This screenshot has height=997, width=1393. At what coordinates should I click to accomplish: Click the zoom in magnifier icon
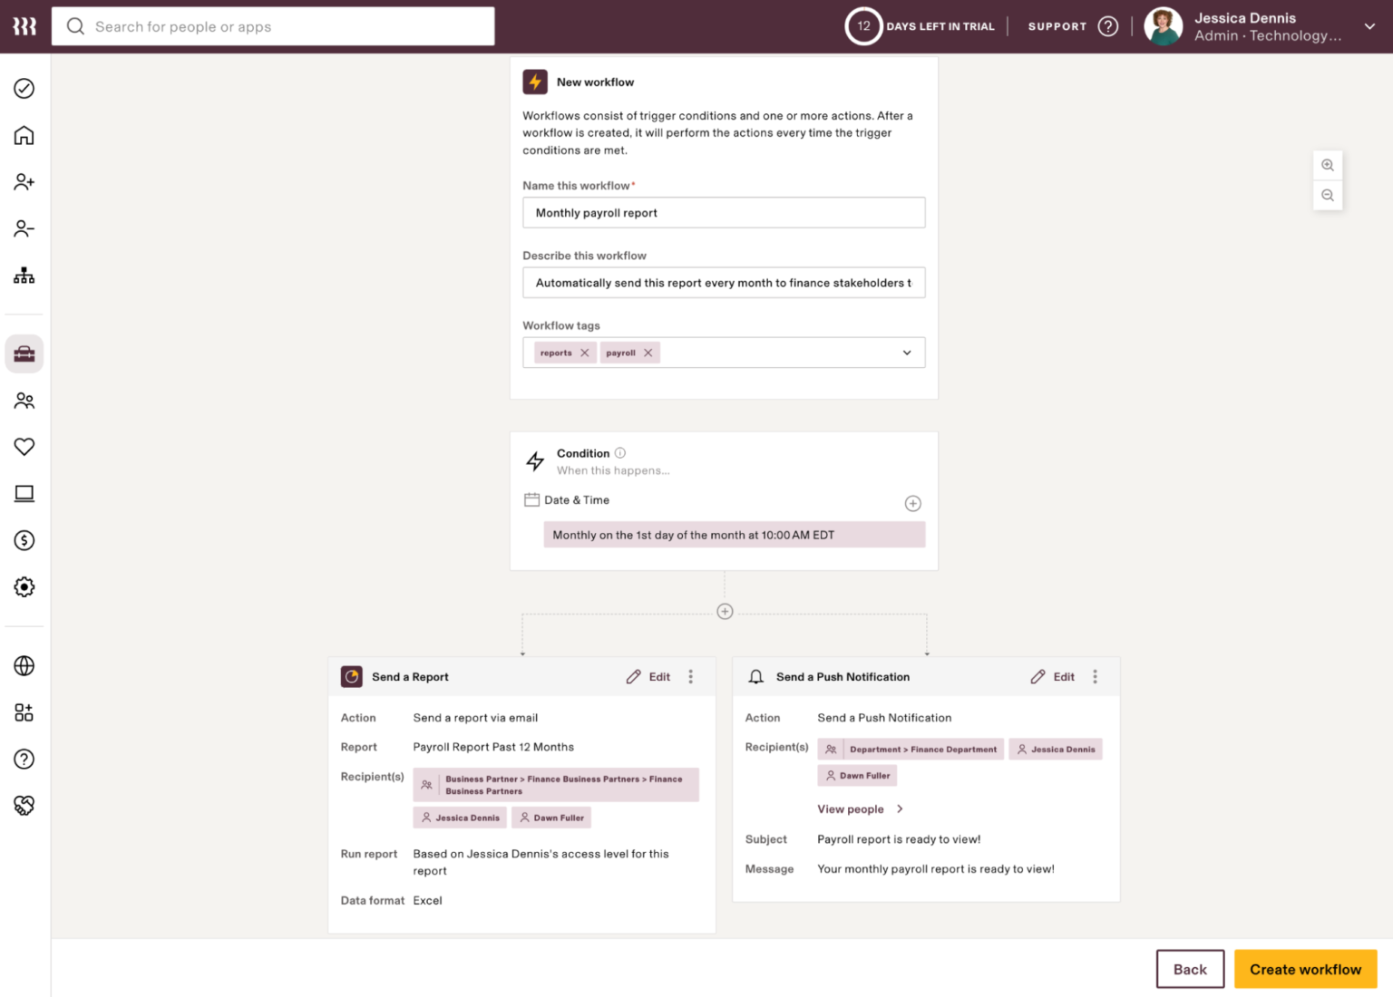[x=1327, y=165]
